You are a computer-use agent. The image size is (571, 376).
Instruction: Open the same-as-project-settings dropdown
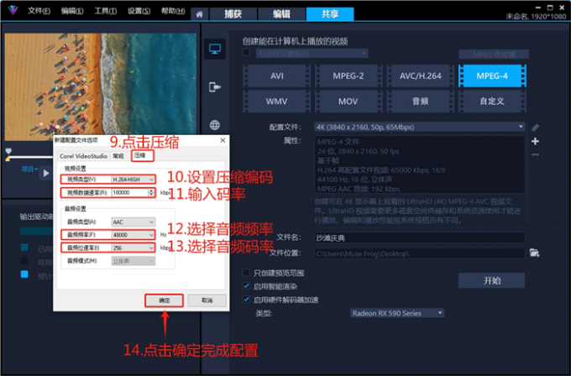pos(312,54)
